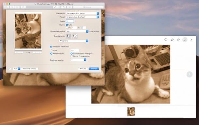The image size is (199, 125).
Task: Click the Preview search field
Action: 88,7
